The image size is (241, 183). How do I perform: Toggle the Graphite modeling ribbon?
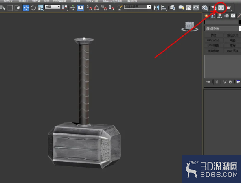pos(181,7)
